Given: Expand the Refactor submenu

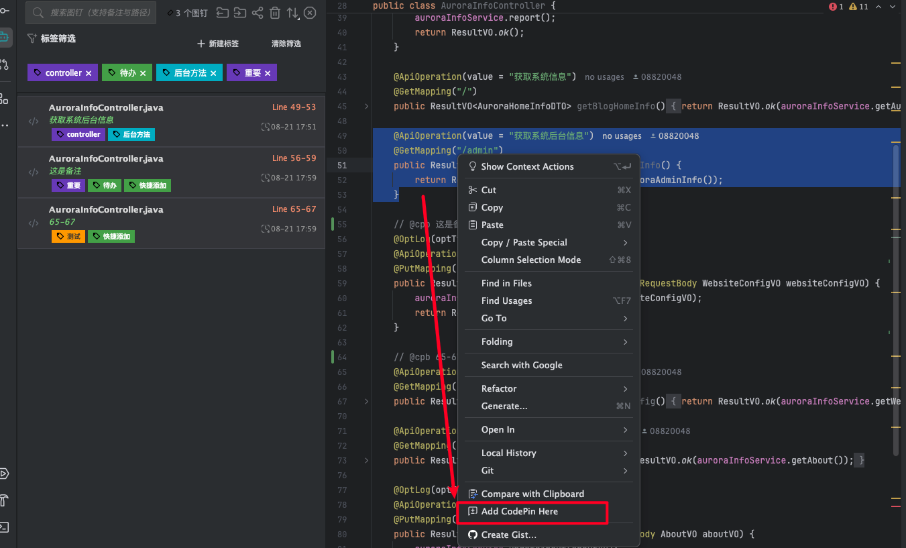Looking at the screenshot, I should coord(549,388).
